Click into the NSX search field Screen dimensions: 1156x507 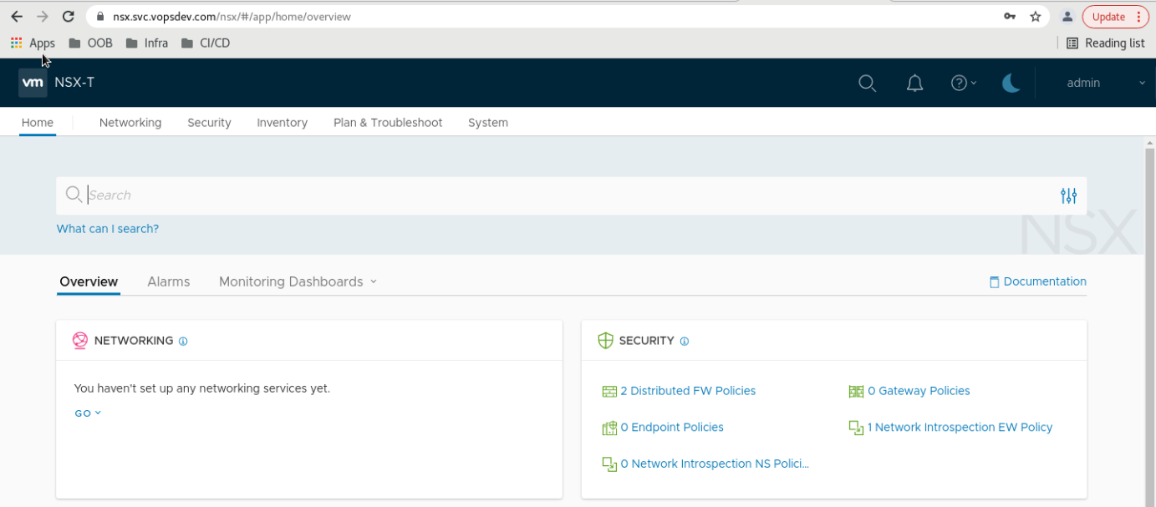[x=568, y=195]
